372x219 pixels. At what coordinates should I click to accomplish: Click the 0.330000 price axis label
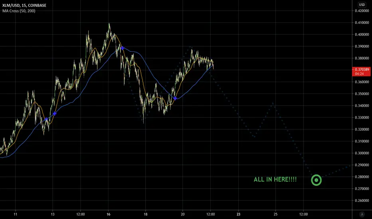362,117
